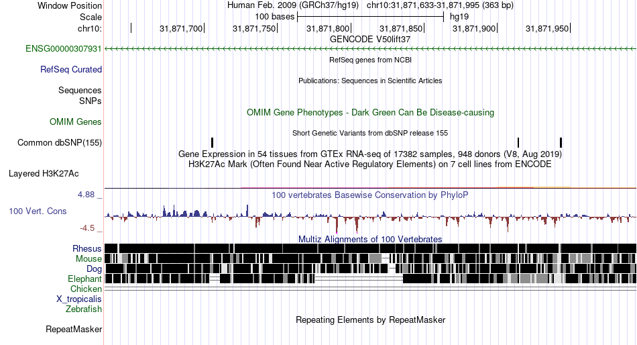Click the Common dbSNP(155) track label
The width and height of the screenshot is (637, 345).
coord(60,143)
